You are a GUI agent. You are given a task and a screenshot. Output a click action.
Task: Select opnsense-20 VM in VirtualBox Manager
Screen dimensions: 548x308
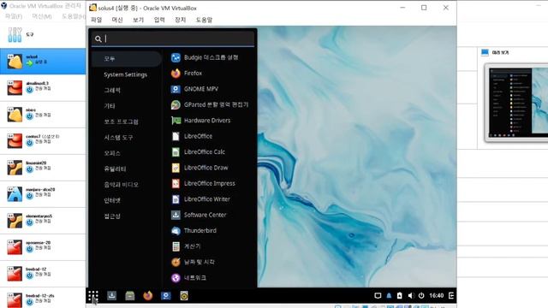(x=43, y=247)
